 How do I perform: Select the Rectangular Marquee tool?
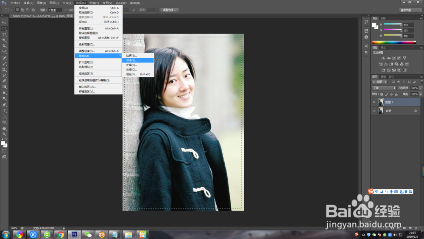tap(4, 28)
